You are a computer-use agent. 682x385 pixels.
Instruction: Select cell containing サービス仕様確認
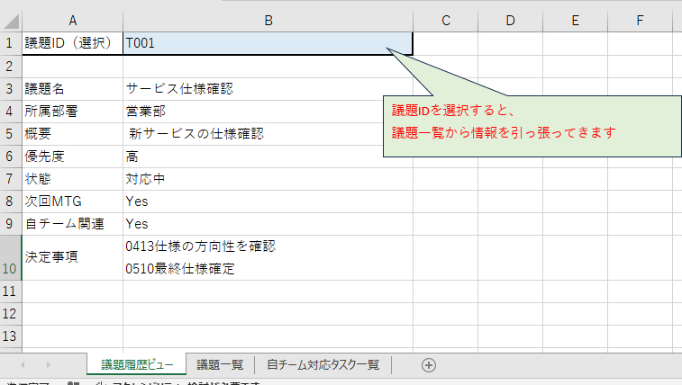[x=268, y=89]
